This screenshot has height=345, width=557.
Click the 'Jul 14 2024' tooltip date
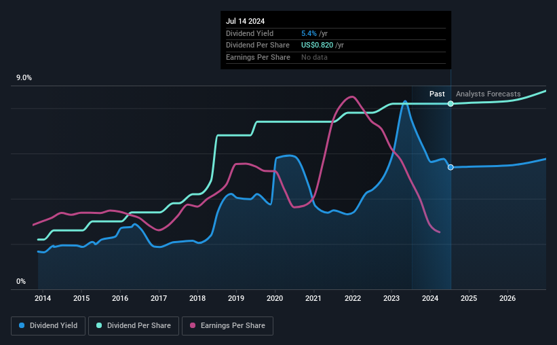[245, 21]
